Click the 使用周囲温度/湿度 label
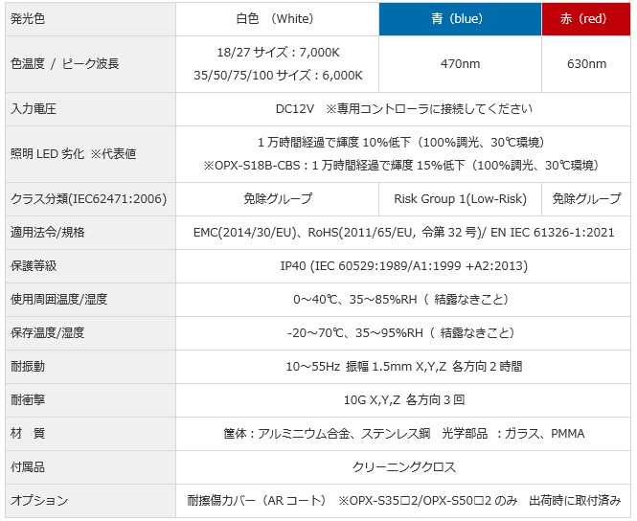637x521 pixels. (58, 299)
